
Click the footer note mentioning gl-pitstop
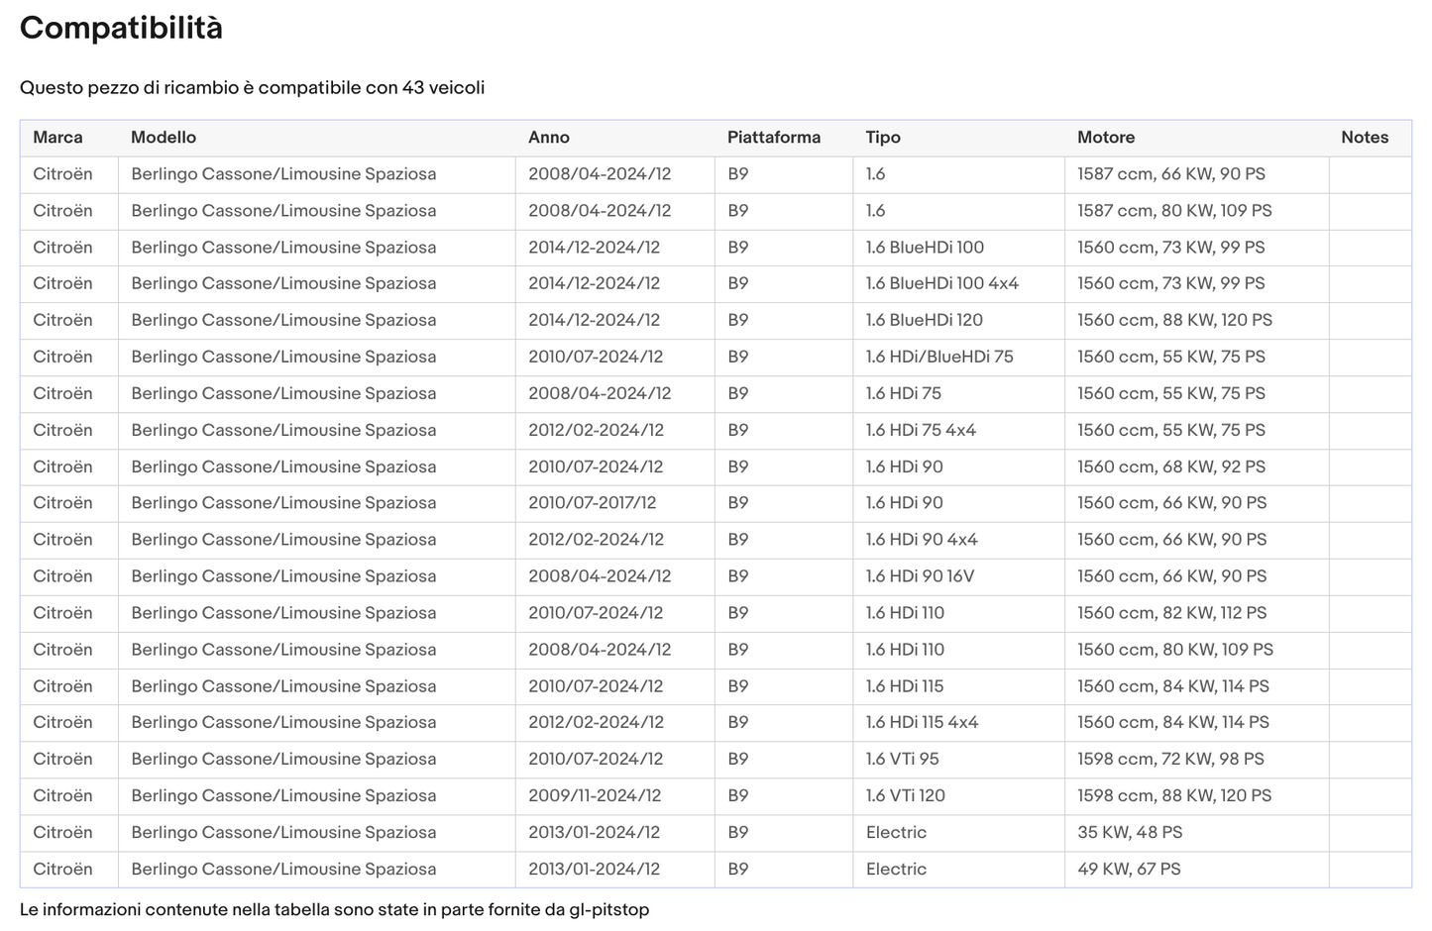335,909
